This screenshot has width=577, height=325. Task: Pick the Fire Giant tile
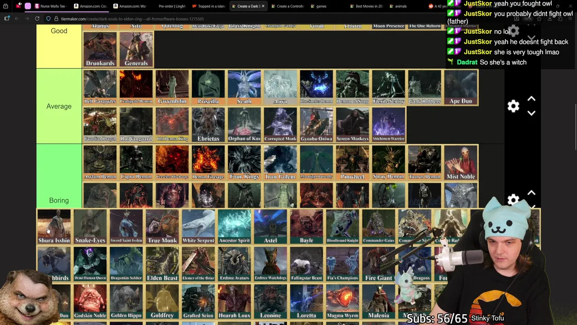pos(379,264)
